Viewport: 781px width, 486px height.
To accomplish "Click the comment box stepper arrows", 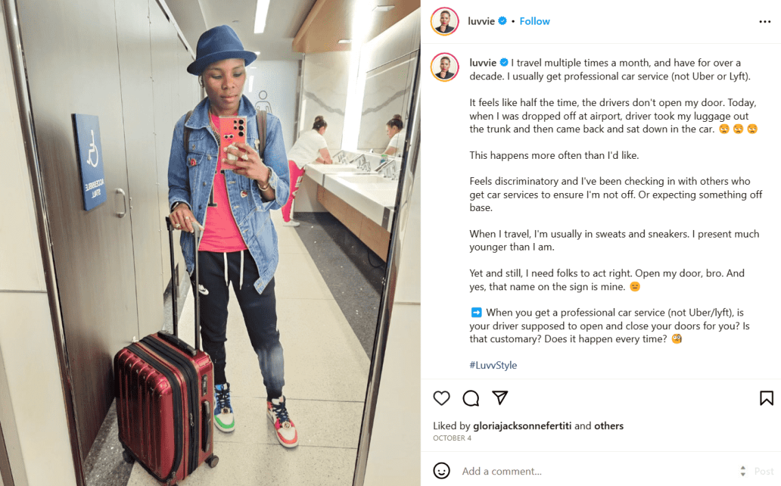I will pos(743,471).
